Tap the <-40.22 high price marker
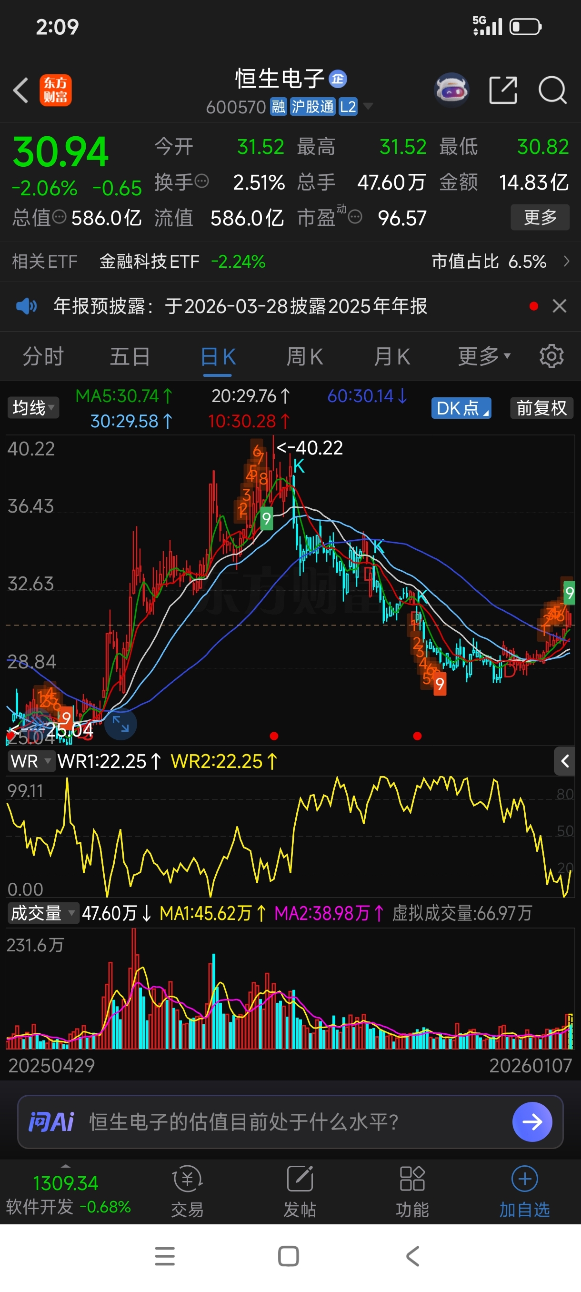Viewport: 581px width, 1292px height. point(310,447)
